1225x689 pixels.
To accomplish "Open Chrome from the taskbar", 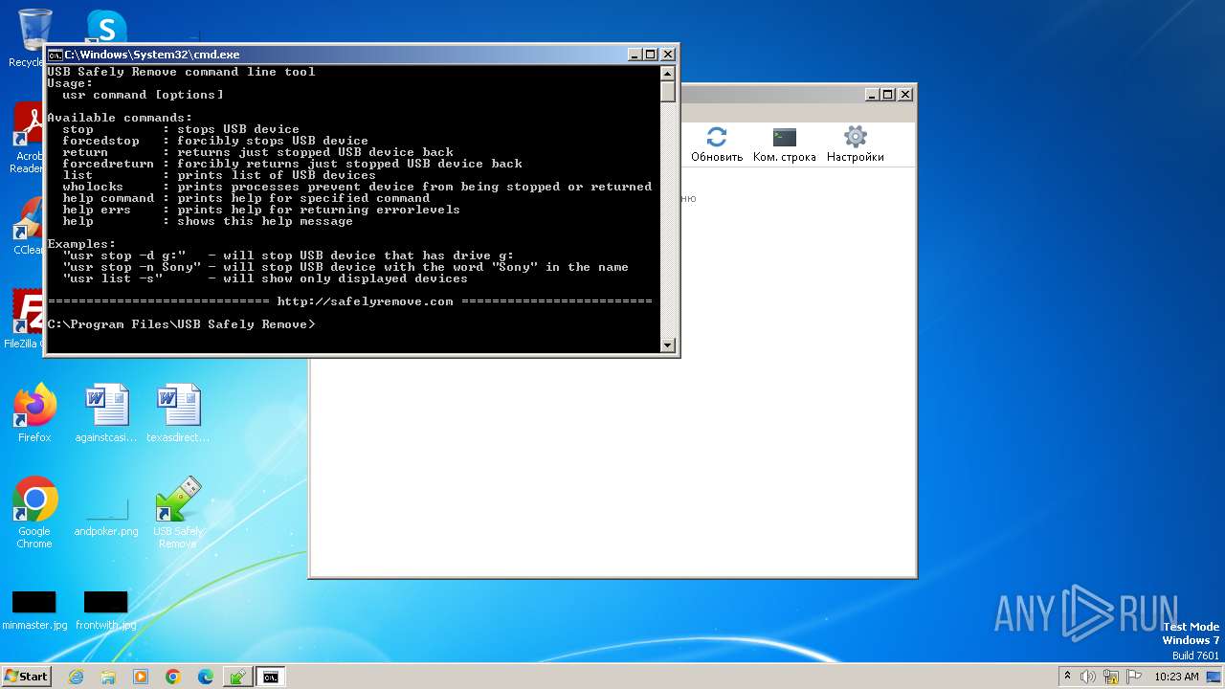I will [x=173, y=677].
